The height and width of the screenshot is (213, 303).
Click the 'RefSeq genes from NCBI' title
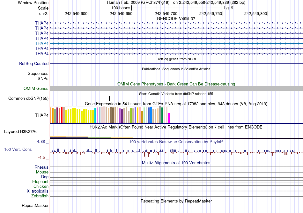pos(176,59)
